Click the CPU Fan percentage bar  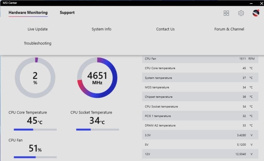coord(35,157)
